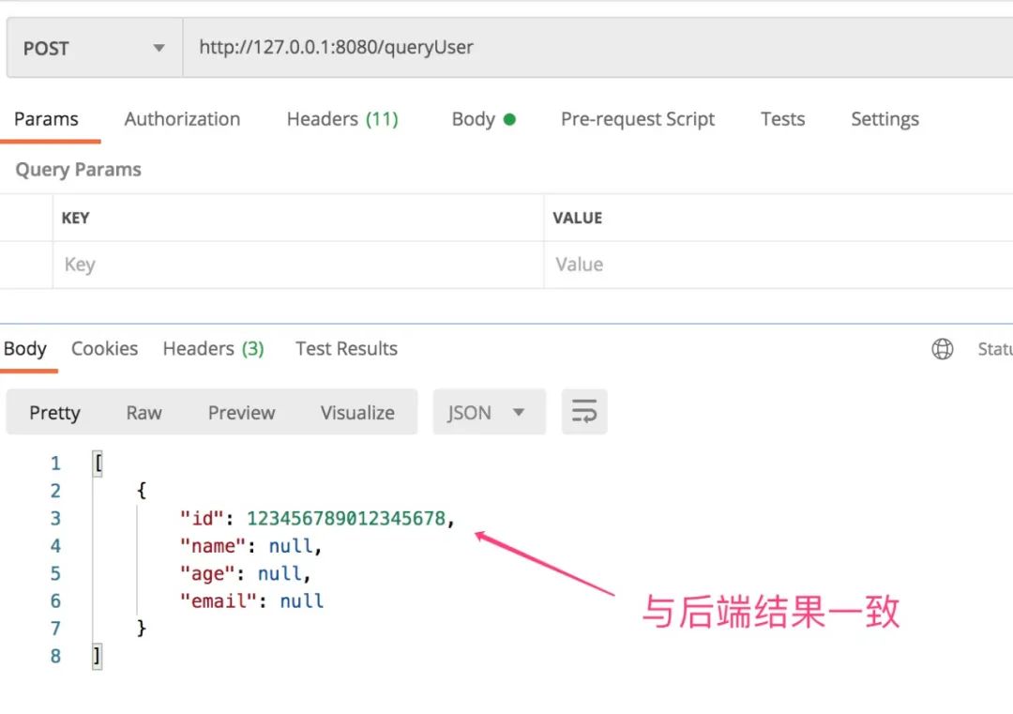Screen dimensions: 1013x714
Task: Select the Raw view button
Action: 144,413
